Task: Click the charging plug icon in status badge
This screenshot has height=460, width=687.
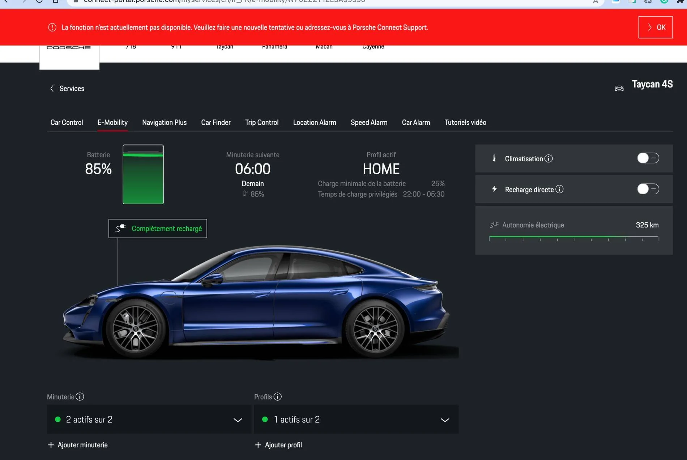Action: [120, 228]
